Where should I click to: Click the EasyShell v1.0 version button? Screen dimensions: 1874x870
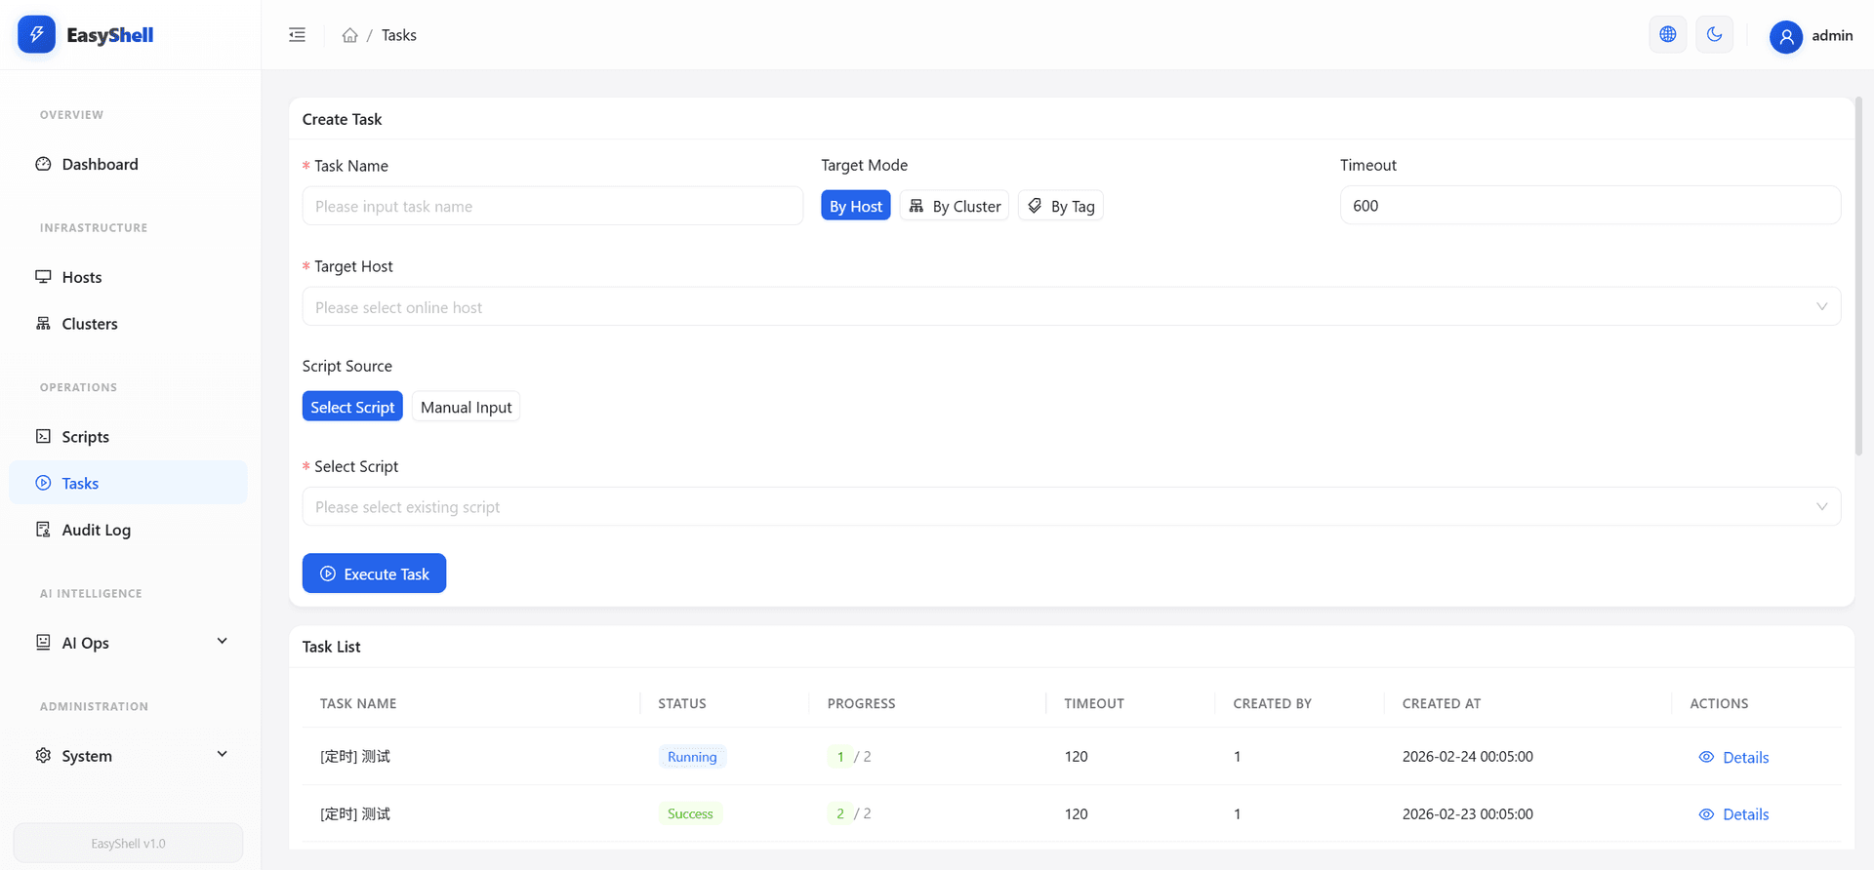[x=128, y=844]
